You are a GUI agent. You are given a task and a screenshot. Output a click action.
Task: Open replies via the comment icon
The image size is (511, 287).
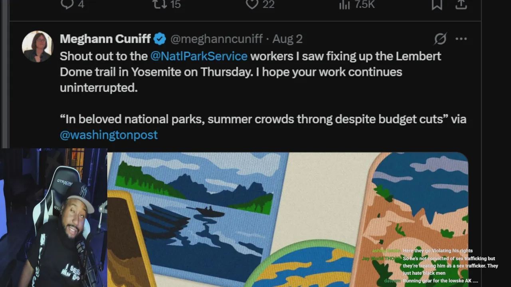point(67,4)
